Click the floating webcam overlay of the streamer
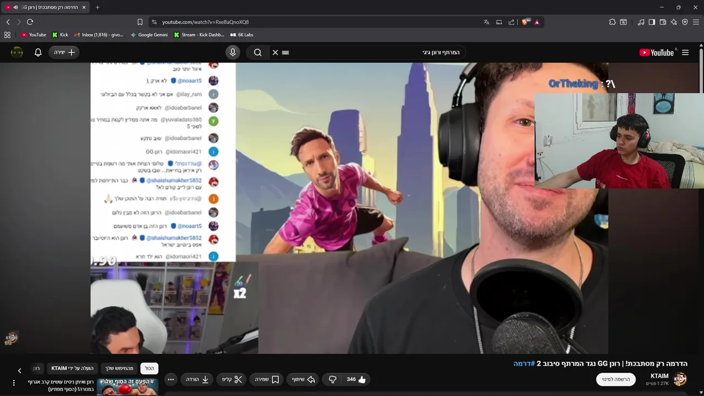704x396 pixels. pos(619,141)
